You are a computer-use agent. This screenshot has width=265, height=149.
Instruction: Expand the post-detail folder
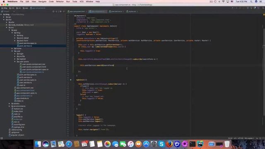(x=15, y=38)
